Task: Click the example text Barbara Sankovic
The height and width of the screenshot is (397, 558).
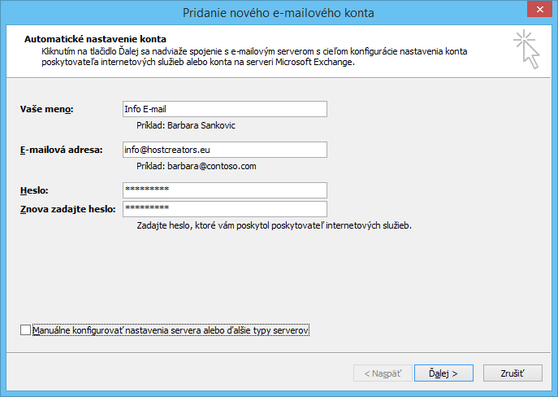Action: click(186, 126)
